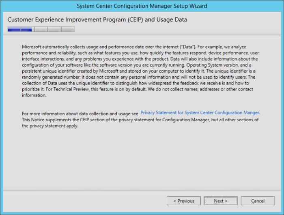Click the second filled progress bar segment
The image size is (284, 215).
(26, 29)
